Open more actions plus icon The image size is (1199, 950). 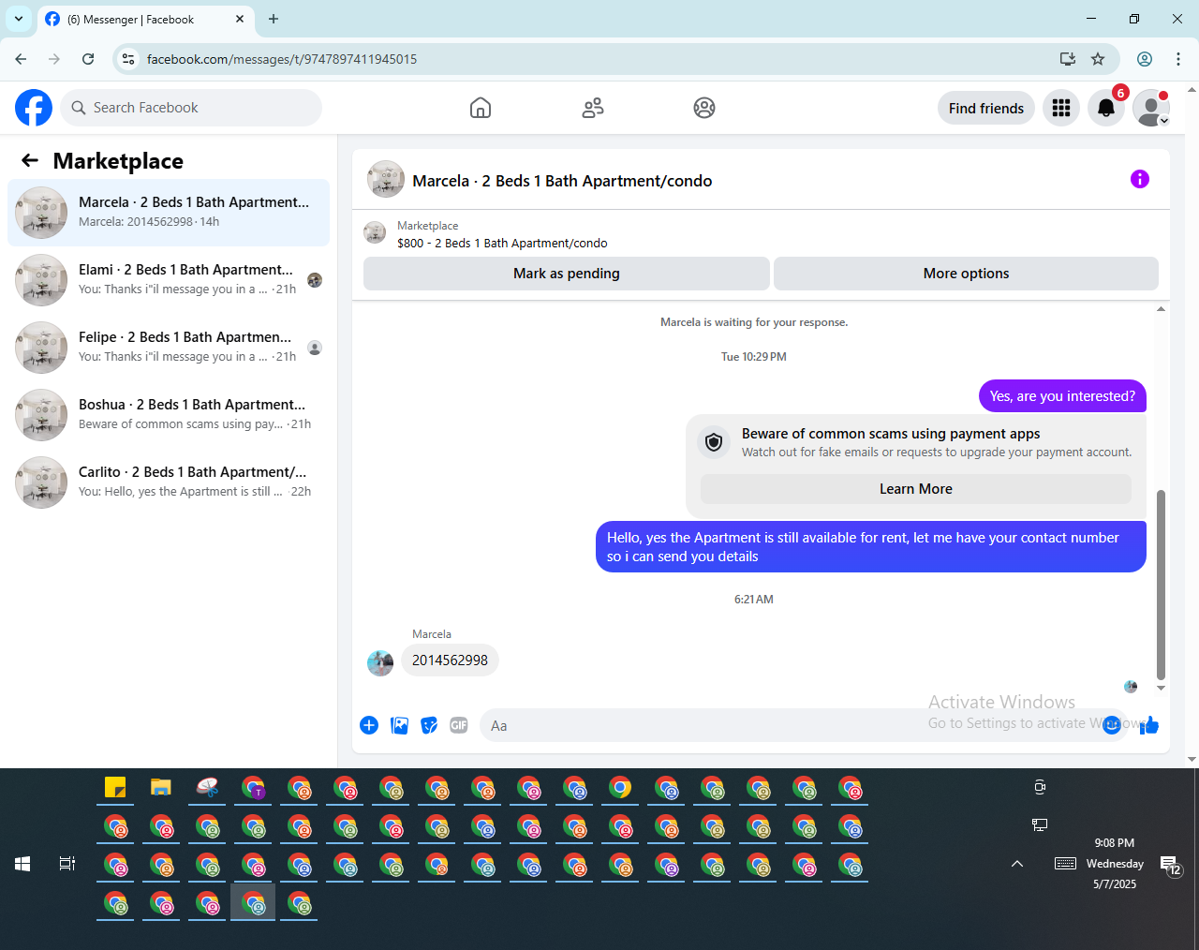(369, 725)
